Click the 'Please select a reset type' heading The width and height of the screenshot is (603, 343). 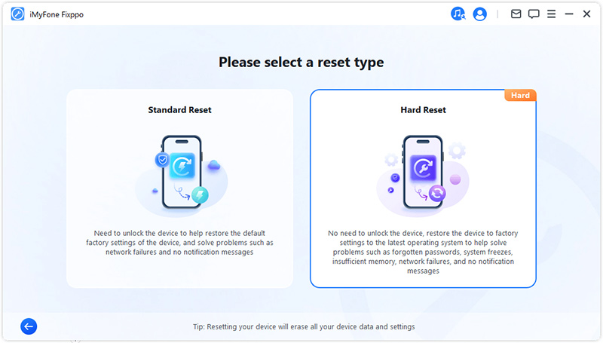coord(301,63)
